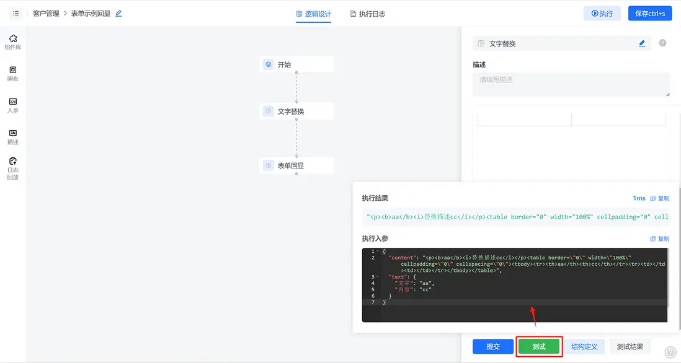Open 结构定义 structure definition
Image resolution: width=681 pixels, height=363 pixels.
click(584, 346)
